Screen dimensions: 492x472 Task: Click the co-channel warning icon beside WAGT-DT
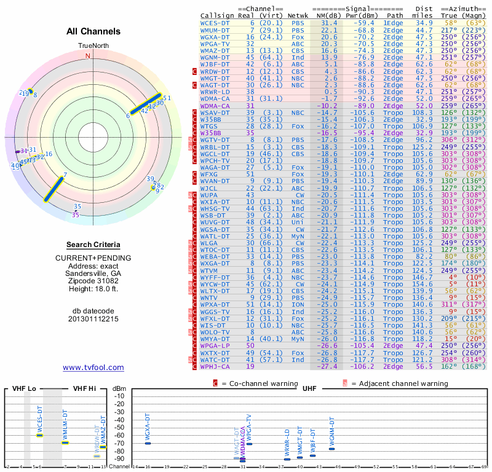[x=195, y=85]
